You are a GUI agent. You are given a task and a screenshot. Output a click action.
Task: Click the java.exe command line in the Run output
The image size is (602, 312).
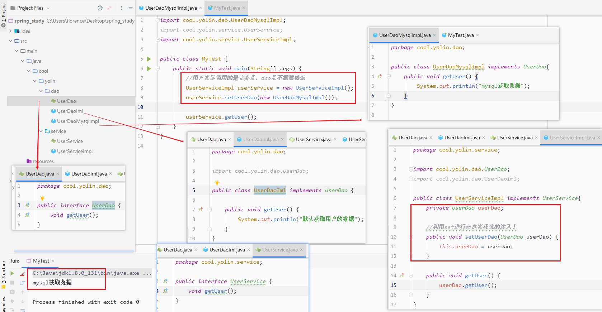click(x=92, y=273)
